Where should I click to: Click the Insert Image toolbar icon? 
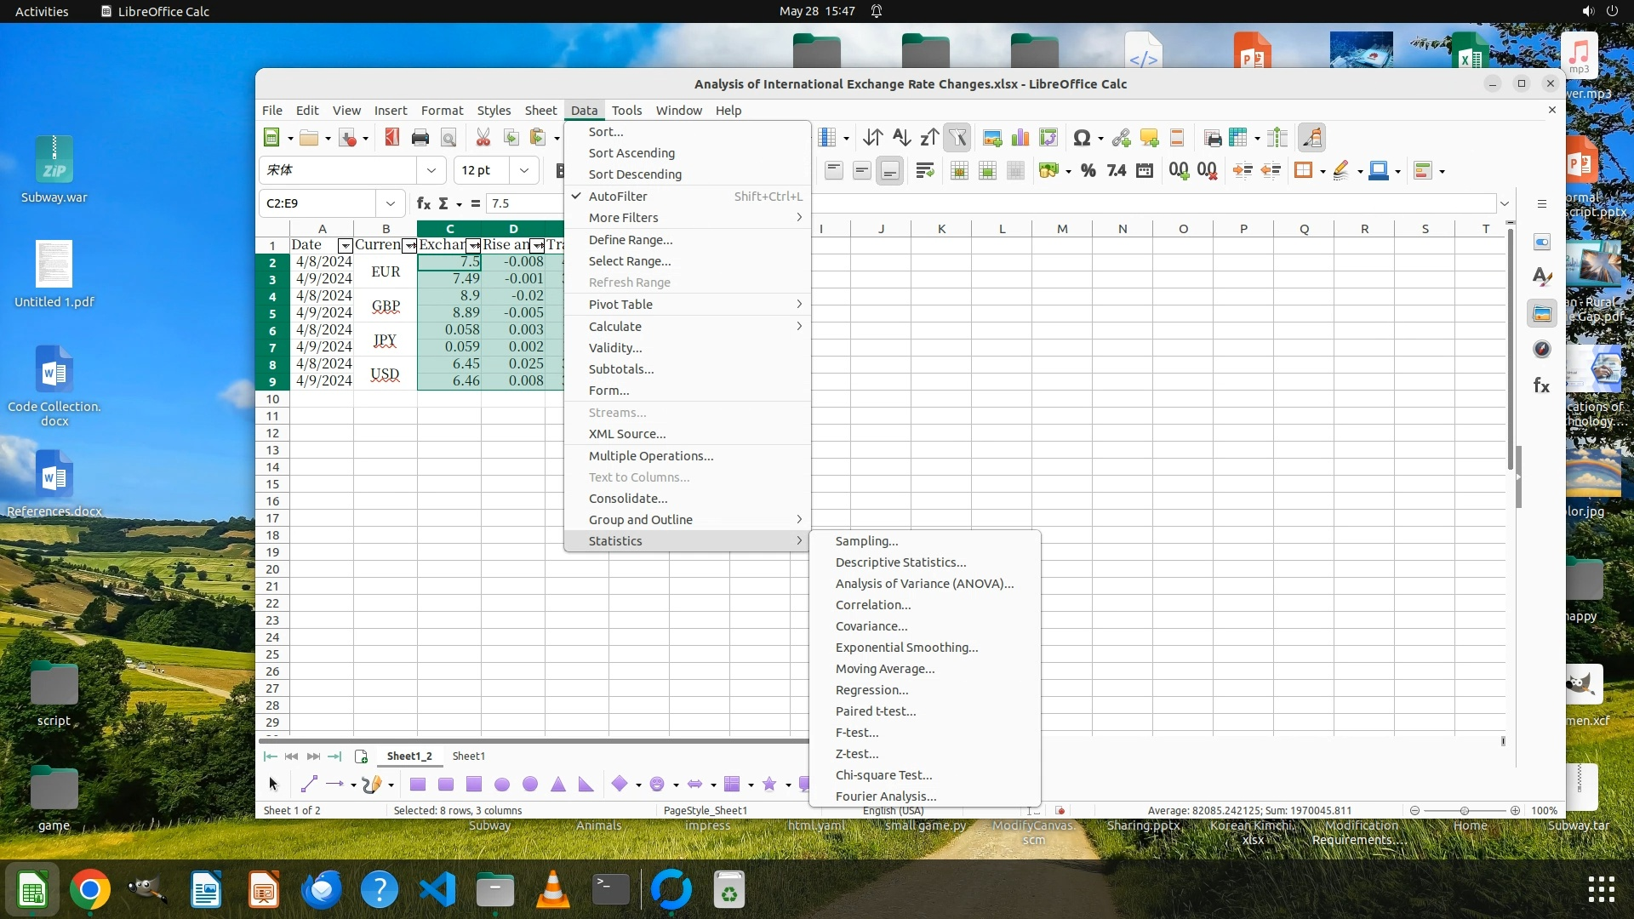(x=991, y=138)
